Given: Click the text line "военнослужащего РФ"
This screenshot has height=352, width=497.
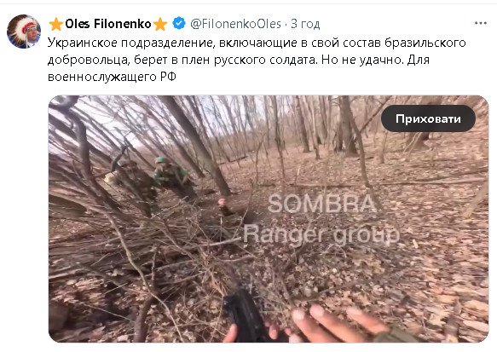Looking at the screenshot, I should (x=112, y=77).
